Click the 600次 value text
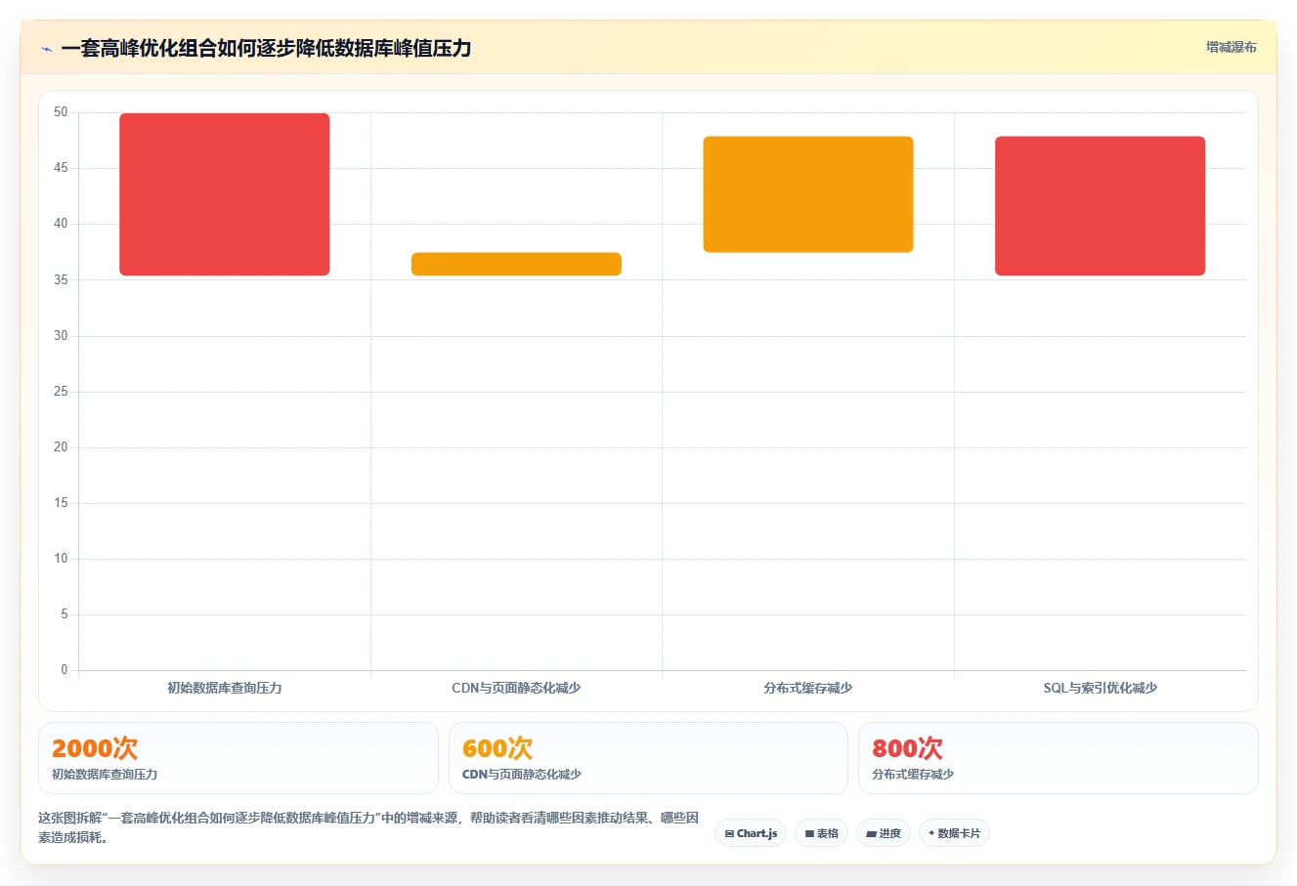The height and width of the screenshot is (886, 1297). pos(497,748)
